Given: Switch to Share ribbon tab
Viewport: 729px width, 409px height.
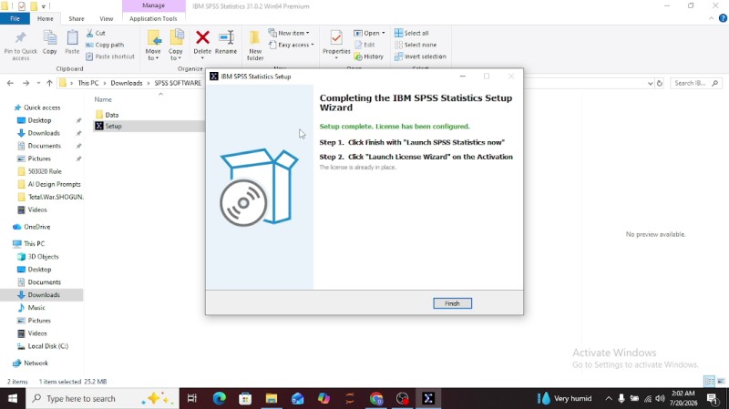Looking at the screenshot, I should point(77,18).
